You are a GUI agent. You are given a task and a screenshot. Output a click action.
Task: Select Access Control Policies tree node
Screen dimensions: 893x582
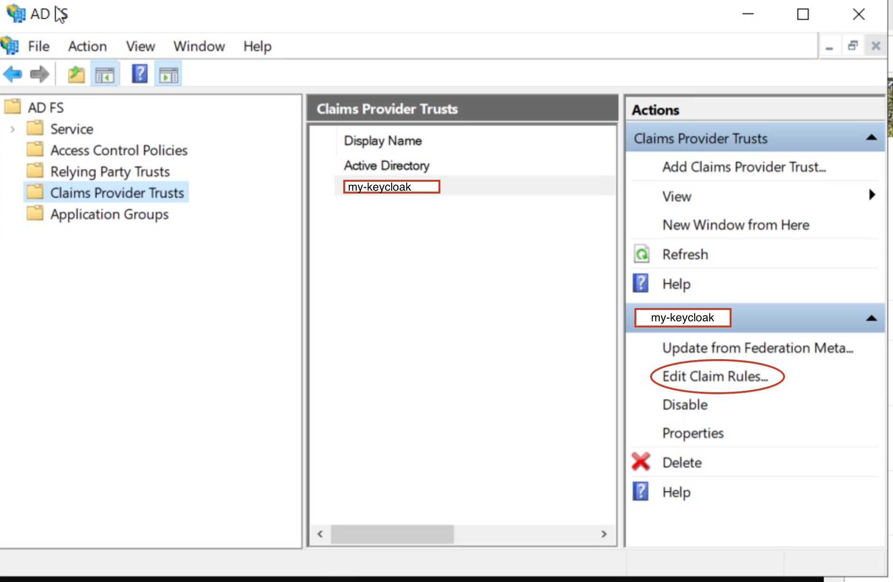point(119,150)
